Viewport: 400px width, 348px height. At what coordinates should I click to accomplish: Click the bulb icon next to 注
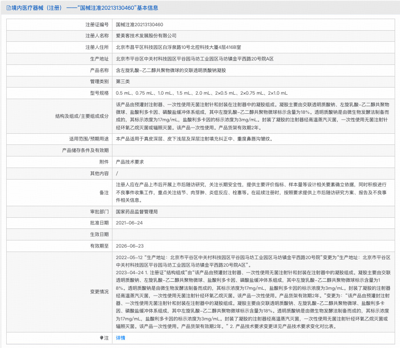101,338
